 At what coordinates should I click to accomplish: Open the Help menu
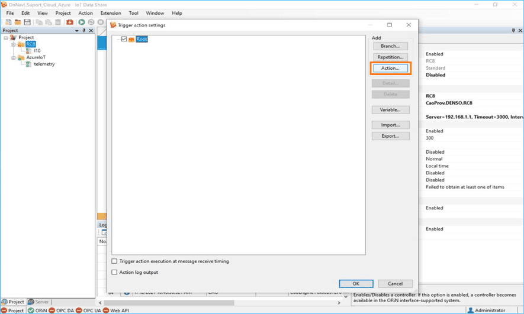tap(177, 13)
